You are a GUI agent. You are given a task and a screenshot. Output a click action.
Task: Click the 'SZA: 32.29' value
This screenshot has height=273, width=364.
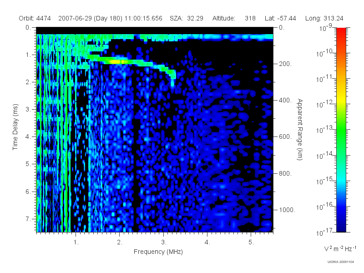click(187, 18)
